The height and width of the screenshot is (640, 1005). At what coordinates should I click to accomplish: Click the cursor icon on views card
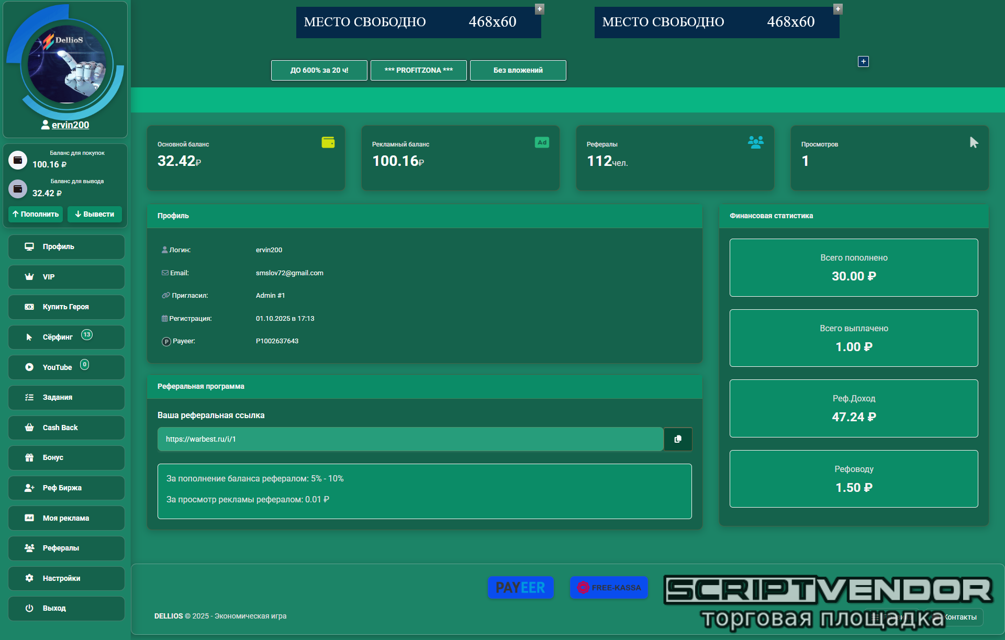pyautogui.click(x=974, y=142)
